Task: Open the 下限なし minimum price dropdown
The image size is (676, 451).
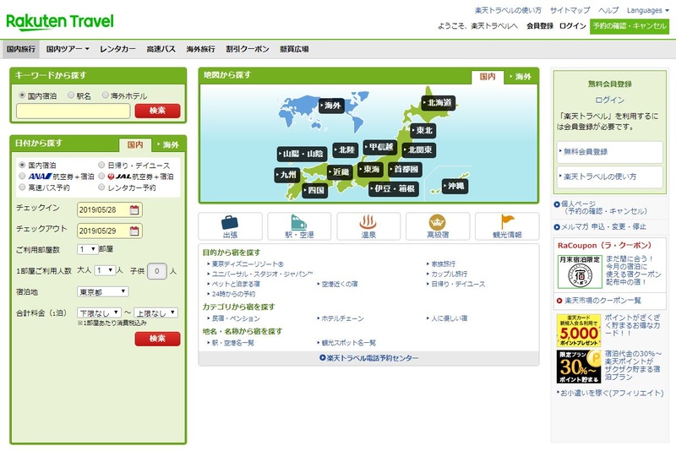Action: coord(99,312)
